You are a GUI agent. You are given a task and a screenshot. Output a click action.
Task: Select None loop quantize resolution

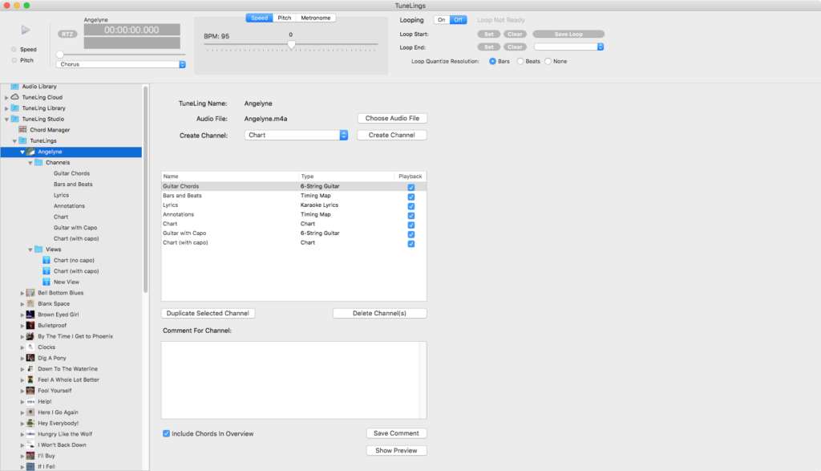(548, 61)
